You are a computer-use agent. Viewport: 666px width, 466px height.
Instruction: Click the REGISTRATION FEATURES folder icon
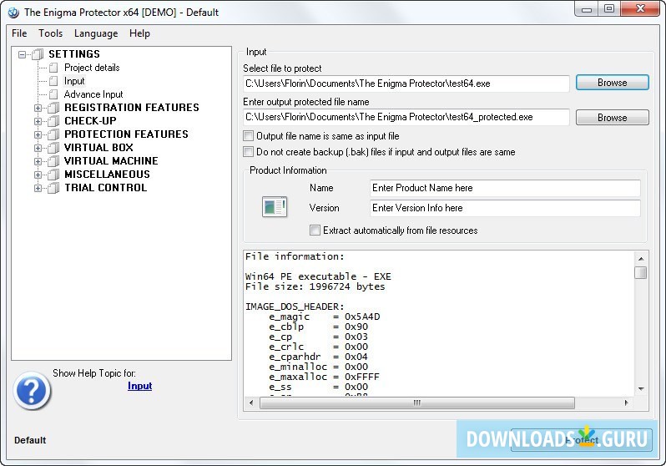[53, 108]
